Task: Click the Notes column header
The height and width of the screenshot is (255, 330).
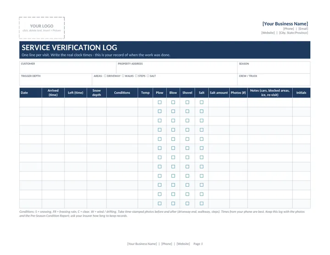Action: (270, 93)
